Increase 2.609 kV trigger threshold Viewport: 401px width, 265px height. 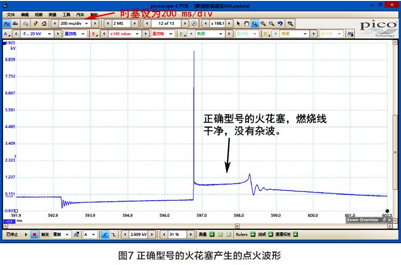pos(152,234)
